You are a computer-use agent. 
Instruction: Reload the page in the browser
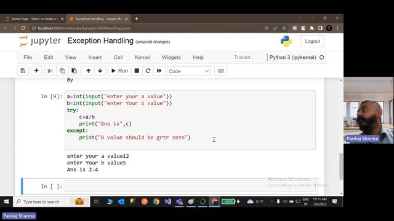(x=23, y=28)
